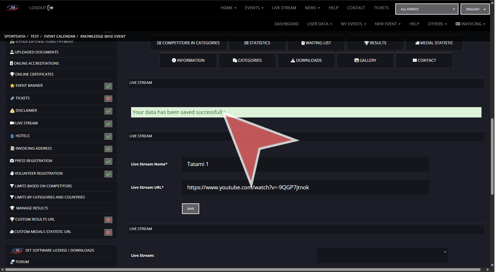Click the star icon beside Event Banner

click(12, 86)
